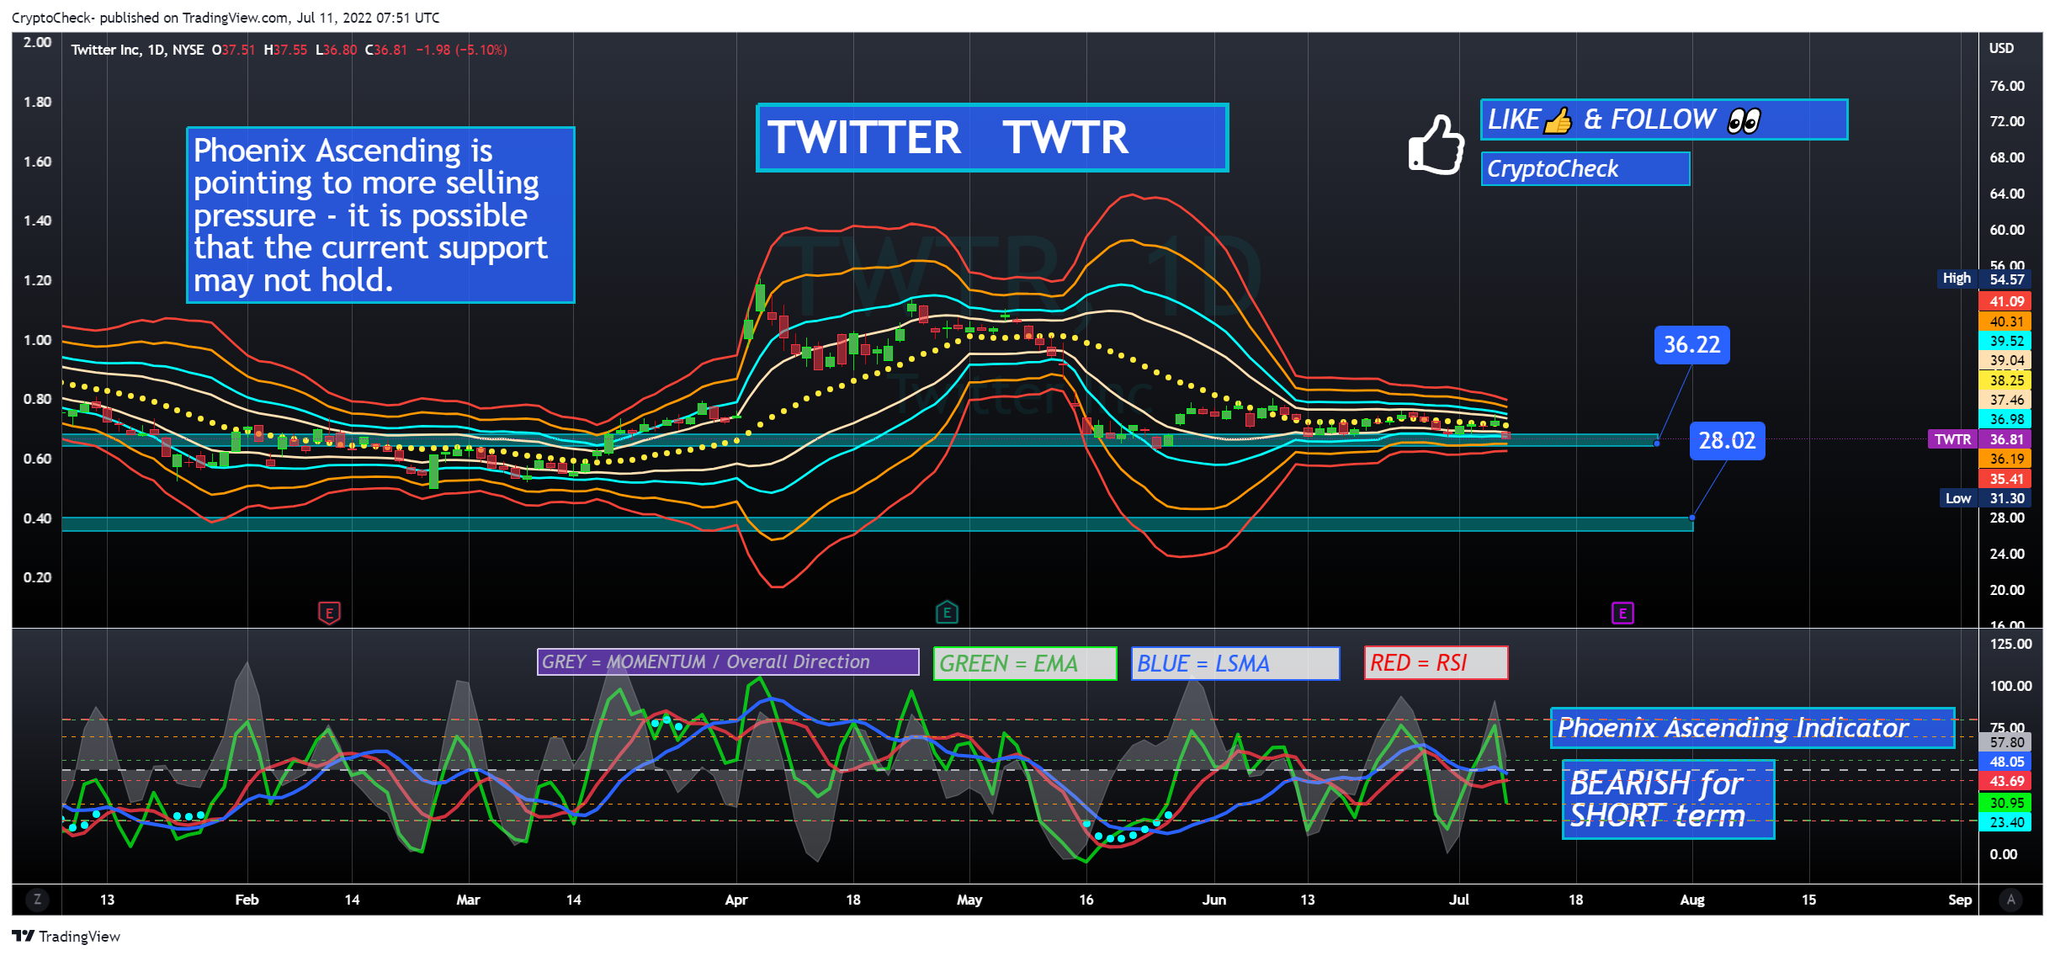Click the thumbs-up icon beside LIKE & FOLLOW
Viewport: 2055px width, 956px height.
pyautogui.click(x=1436, y=145)
